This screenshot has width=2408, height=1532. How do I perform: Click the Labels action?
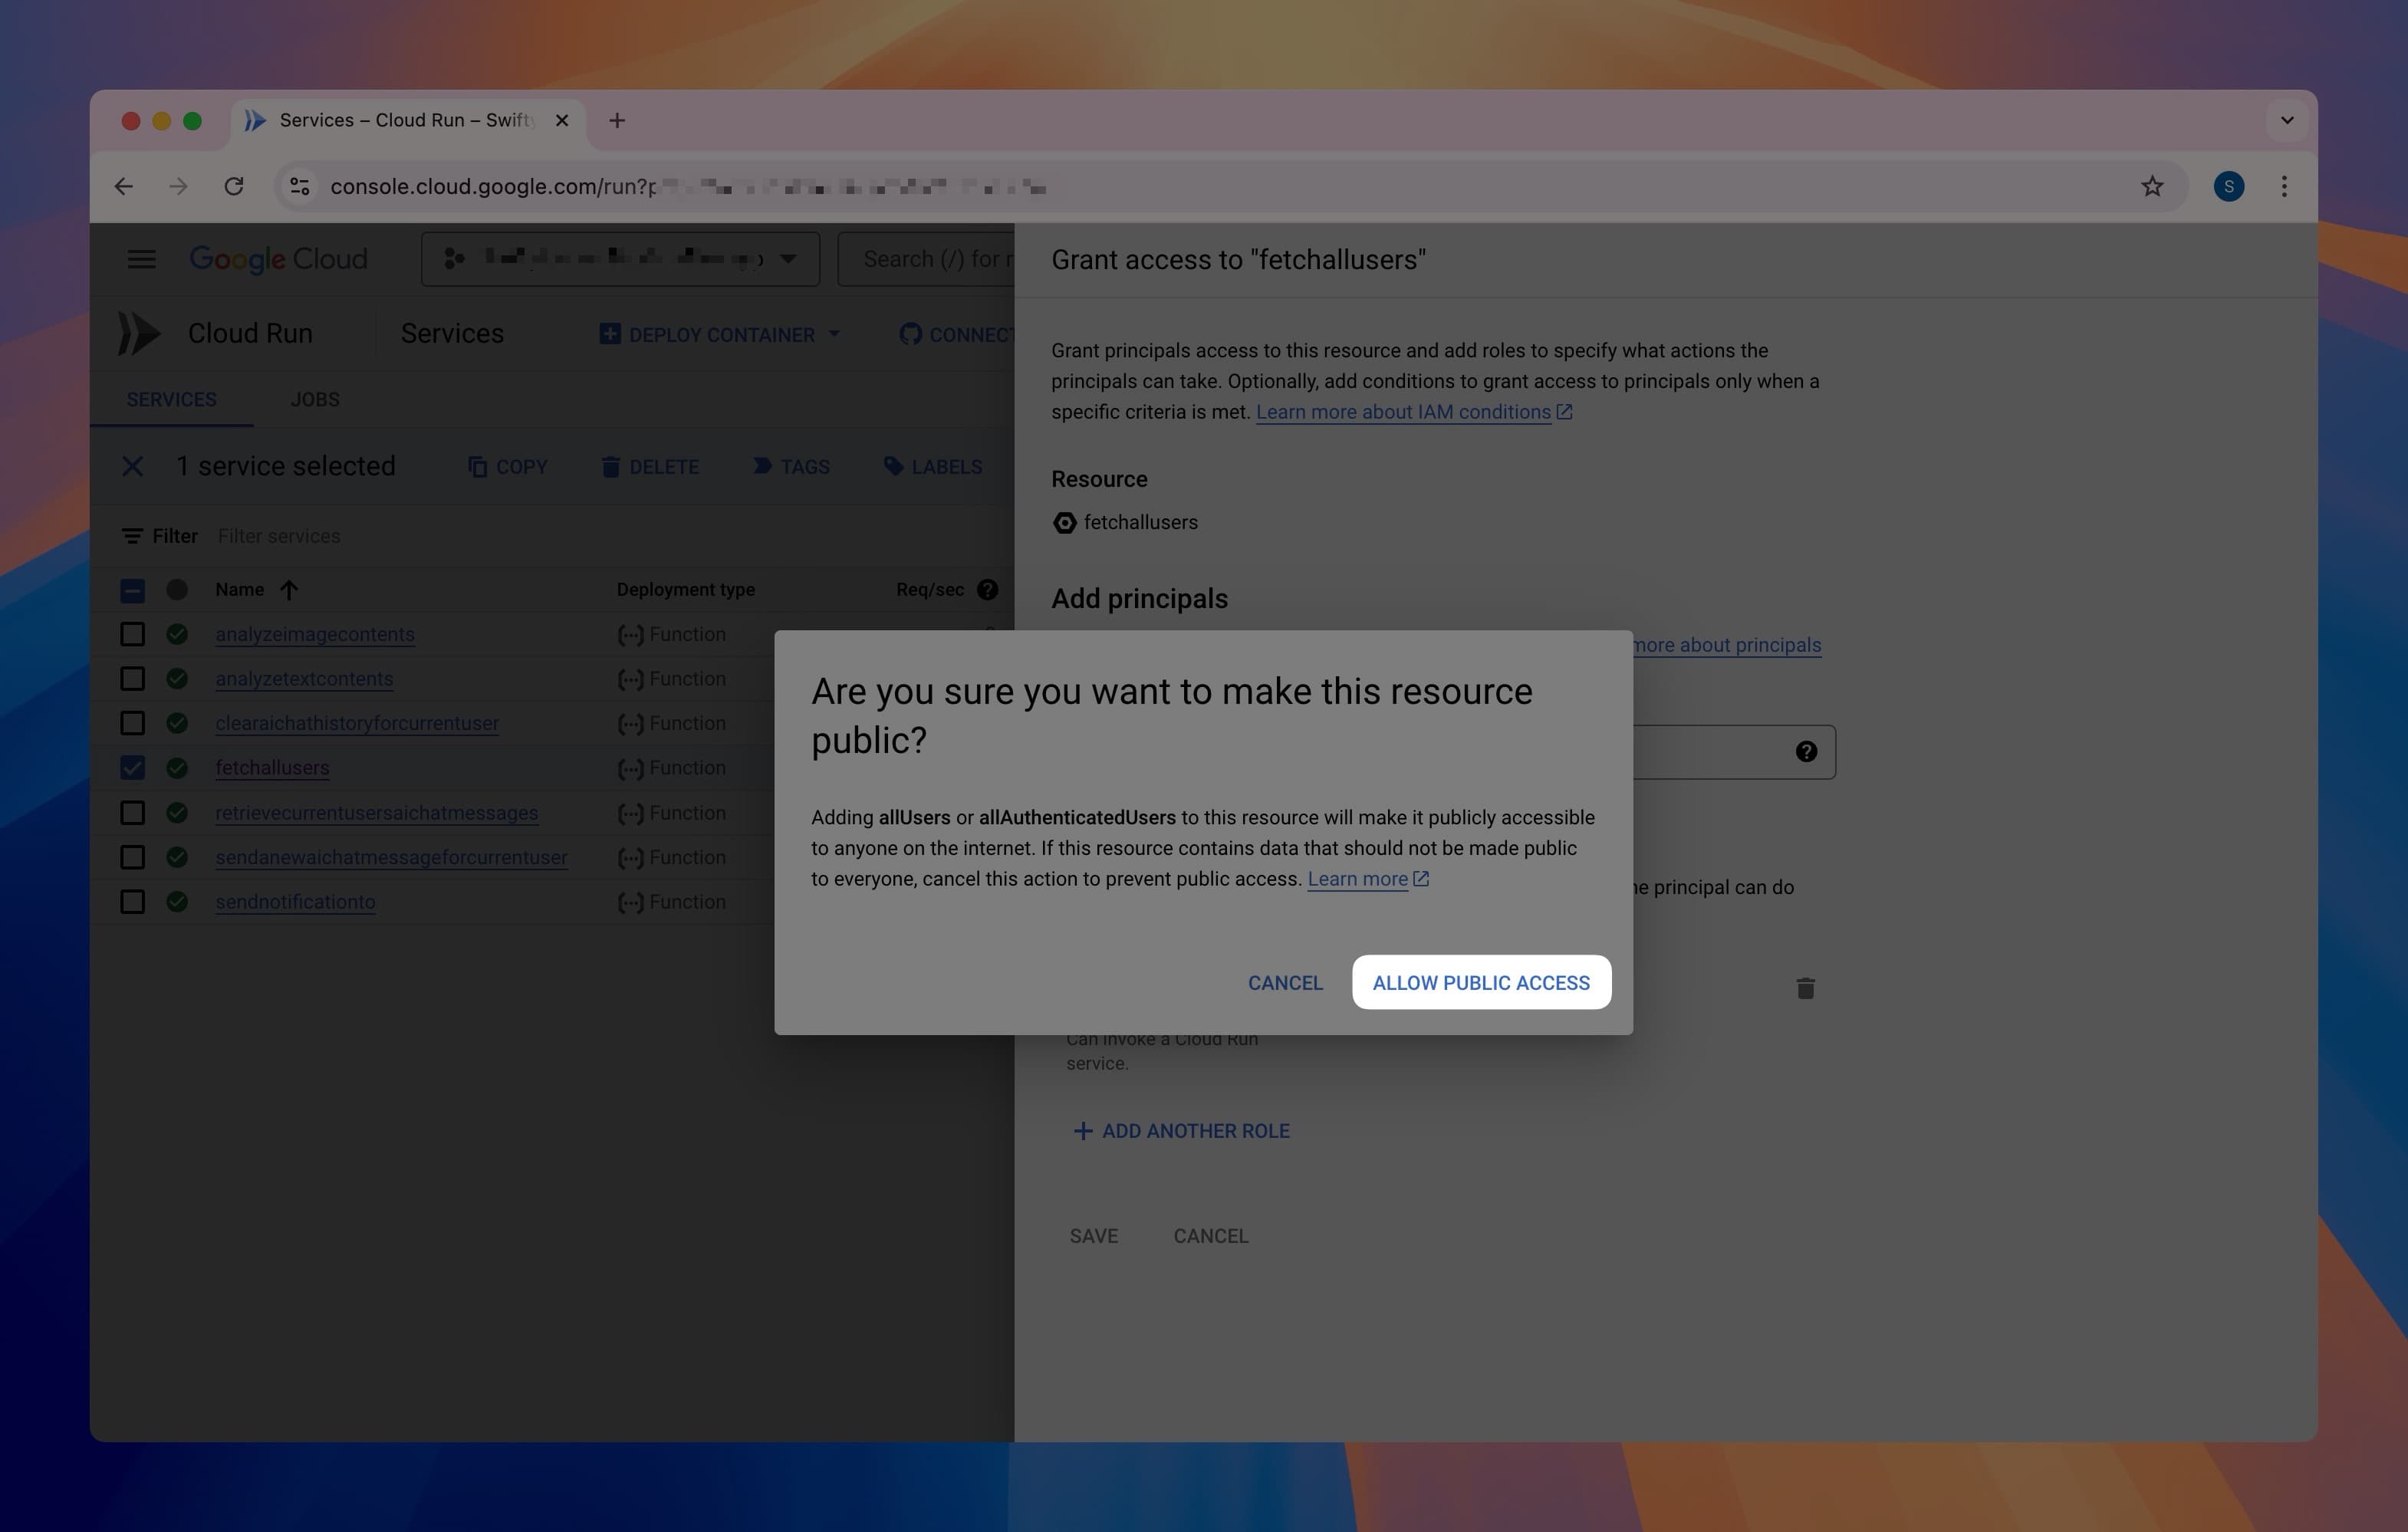(x=933, y=467)
